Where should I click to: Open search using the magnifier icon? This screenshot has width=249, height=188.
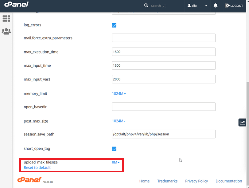click(146, 5)
